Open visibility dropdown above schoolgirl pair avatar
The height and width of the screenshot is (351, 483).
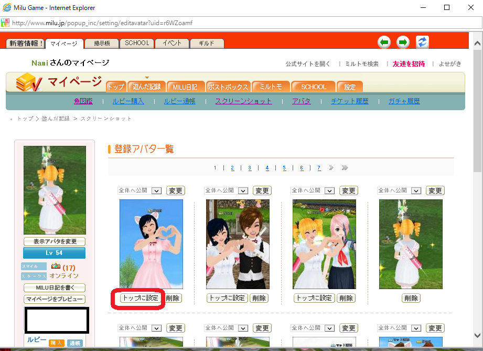point(313,191)
